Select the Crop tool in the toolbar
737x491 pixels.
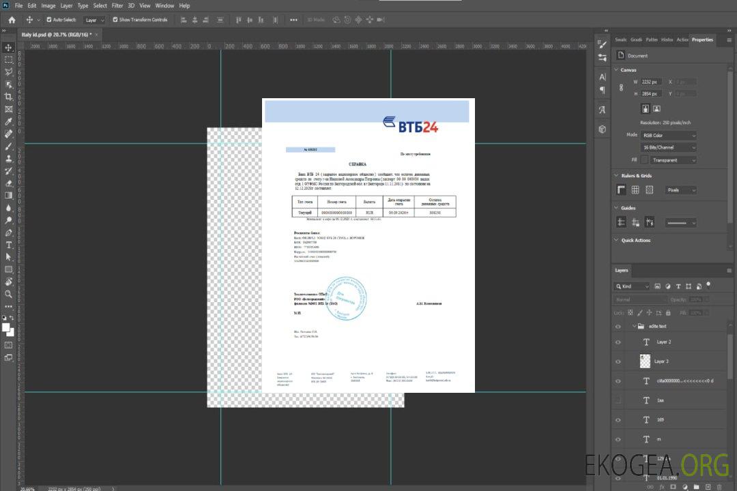click(x=9, y=97)
